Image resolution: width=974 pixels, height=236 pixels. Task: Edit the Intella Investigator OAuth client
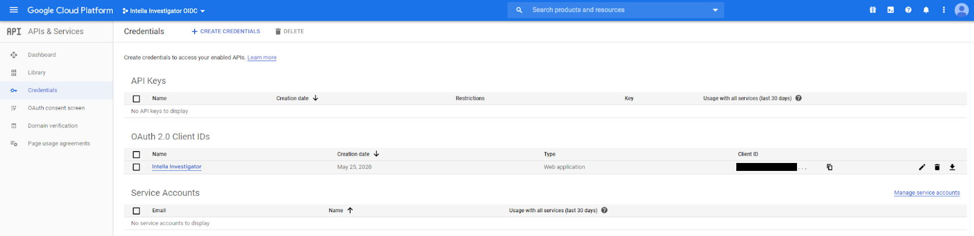[922, 167]
